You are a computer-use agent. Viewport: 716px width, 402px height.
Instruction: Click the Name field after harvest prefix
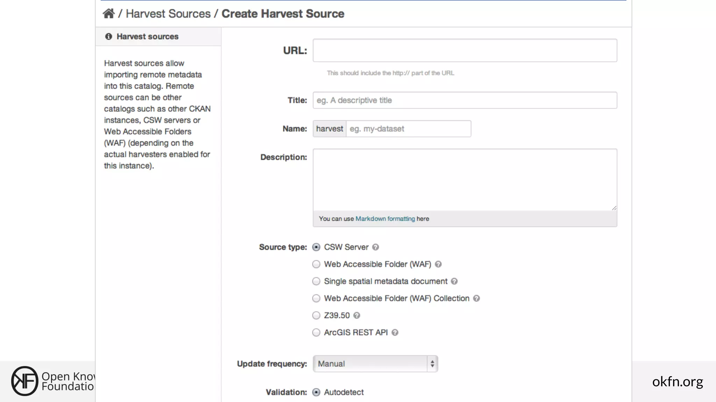pyautogui.click(x=408, y=129)
